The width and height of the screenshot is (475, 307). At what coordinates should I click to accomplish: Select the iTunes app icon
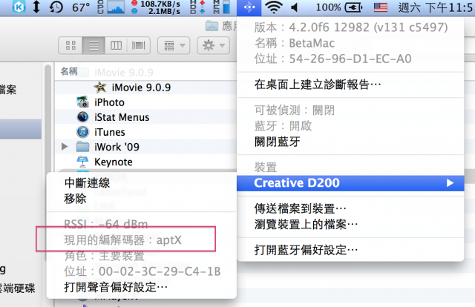82,132
